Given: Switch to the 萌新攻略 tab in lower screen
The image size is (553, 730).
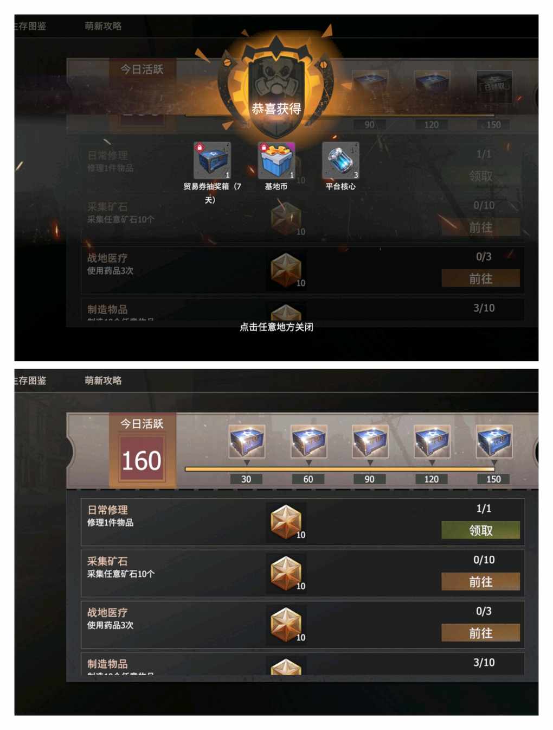Looking at the screenshot, I should pos(103,380).
